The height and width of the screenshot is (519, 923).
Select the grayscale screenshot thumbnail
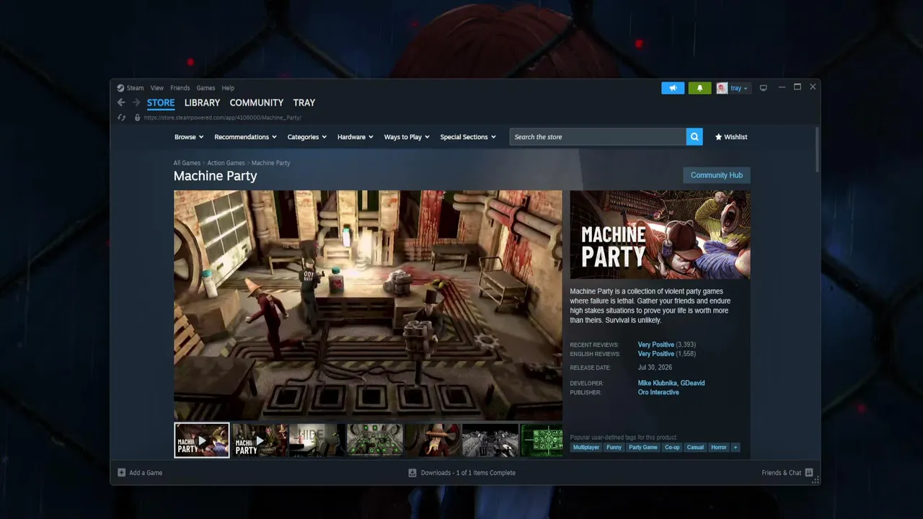490,440
